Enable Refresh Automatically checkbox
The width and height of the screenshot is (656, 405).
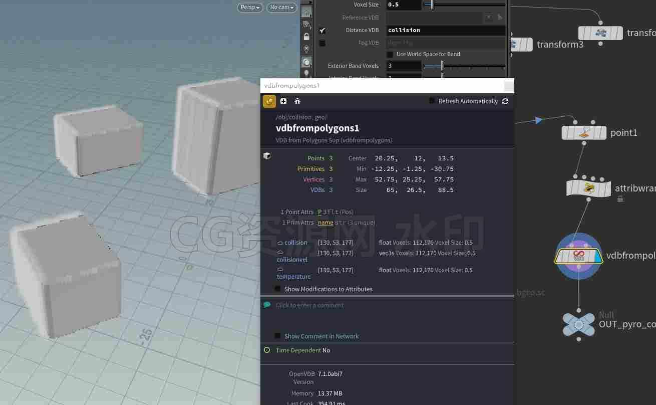[x=432, y=101]
